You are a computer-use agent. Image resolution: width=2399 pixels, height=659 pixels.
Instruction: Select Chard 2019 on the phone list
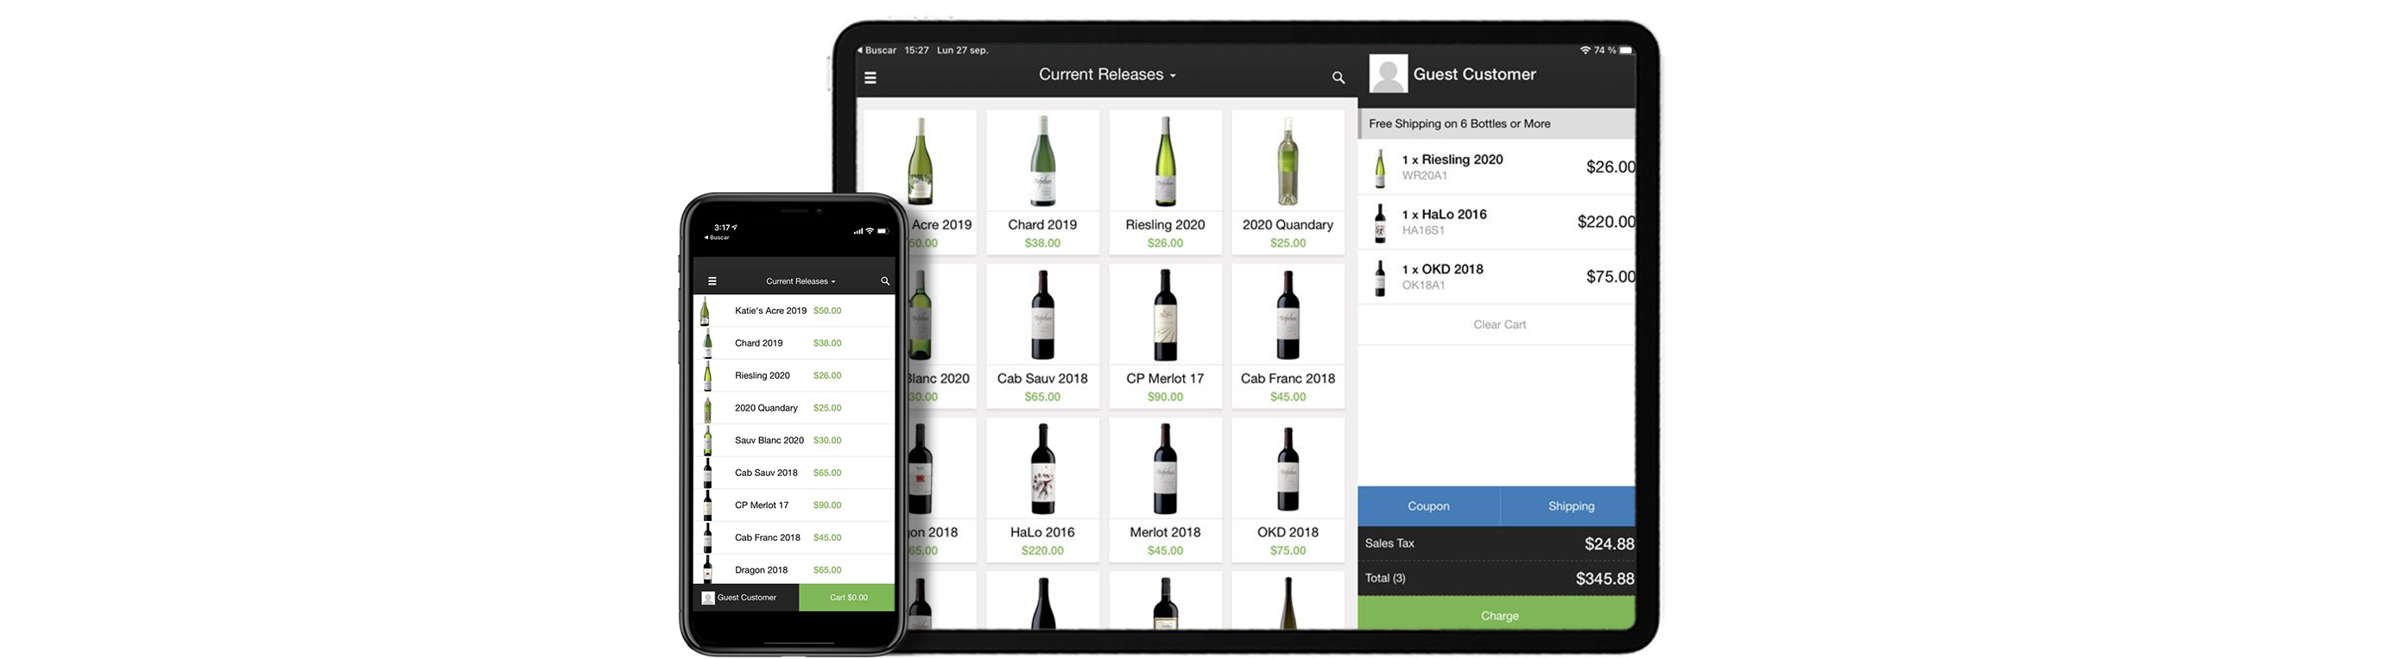(x=794, y=343)
